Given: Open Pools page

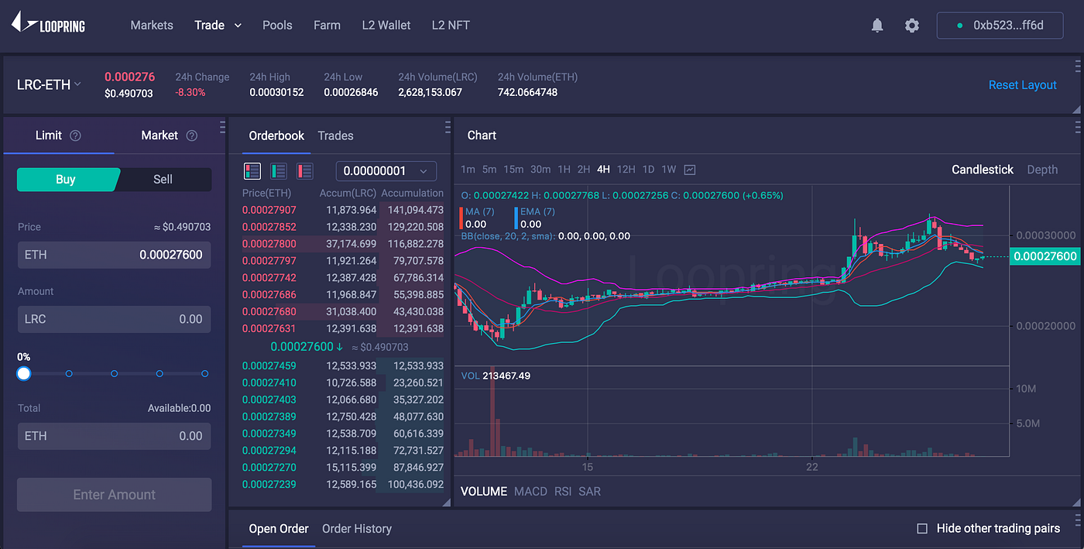Looking at the screenshot, I should click(277, 26).
